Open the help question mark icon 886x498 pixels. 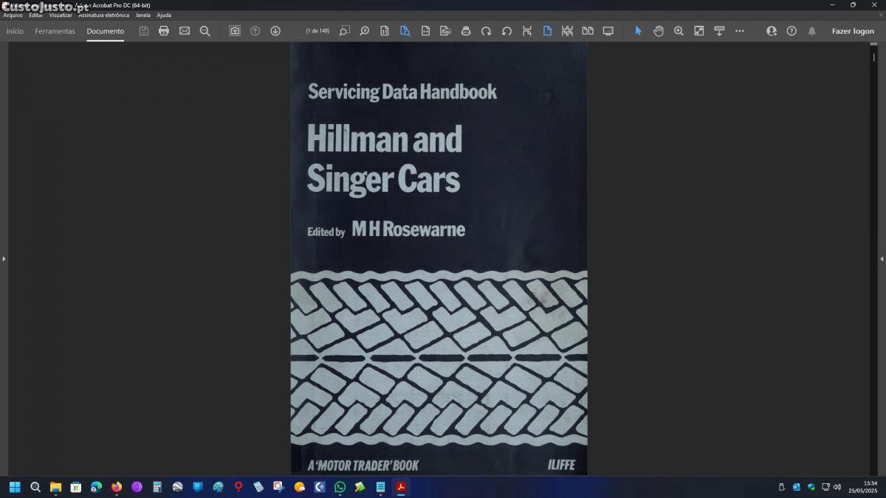coord(791,31)
